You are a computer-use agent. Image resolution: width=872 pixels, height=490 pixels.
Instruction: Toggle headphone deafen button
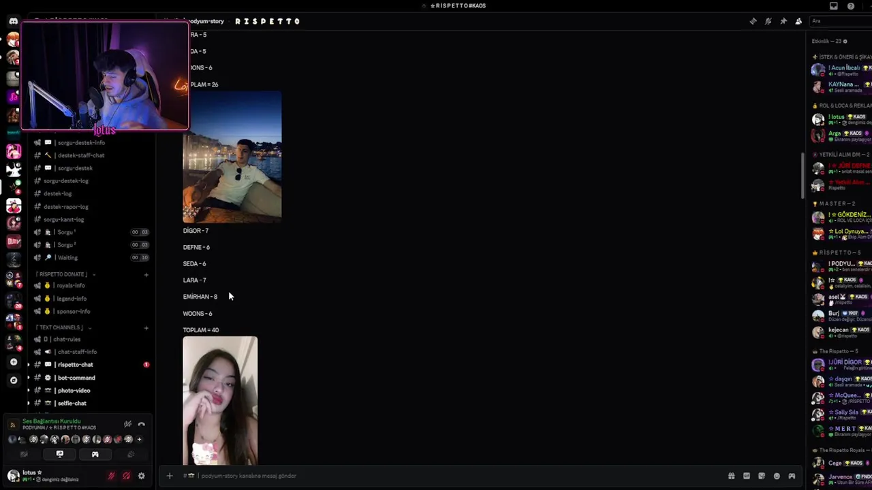[126, 476]
